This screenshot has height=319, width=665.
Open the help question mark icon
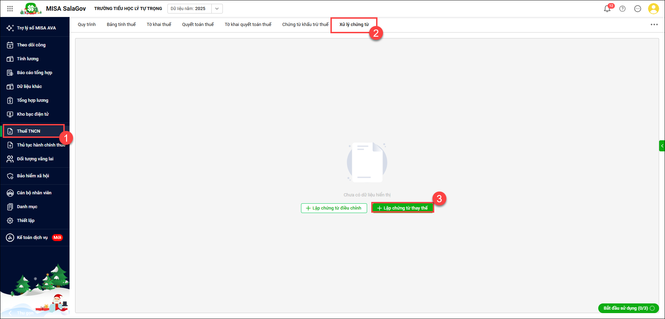(x=622, y=9)
